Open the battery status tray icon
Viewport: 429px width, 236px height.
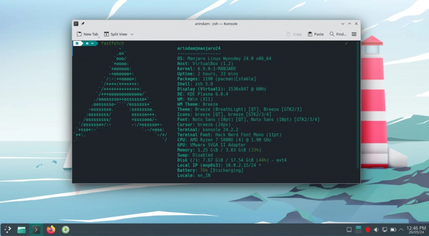pyautogui.click(x=393, y=230)
